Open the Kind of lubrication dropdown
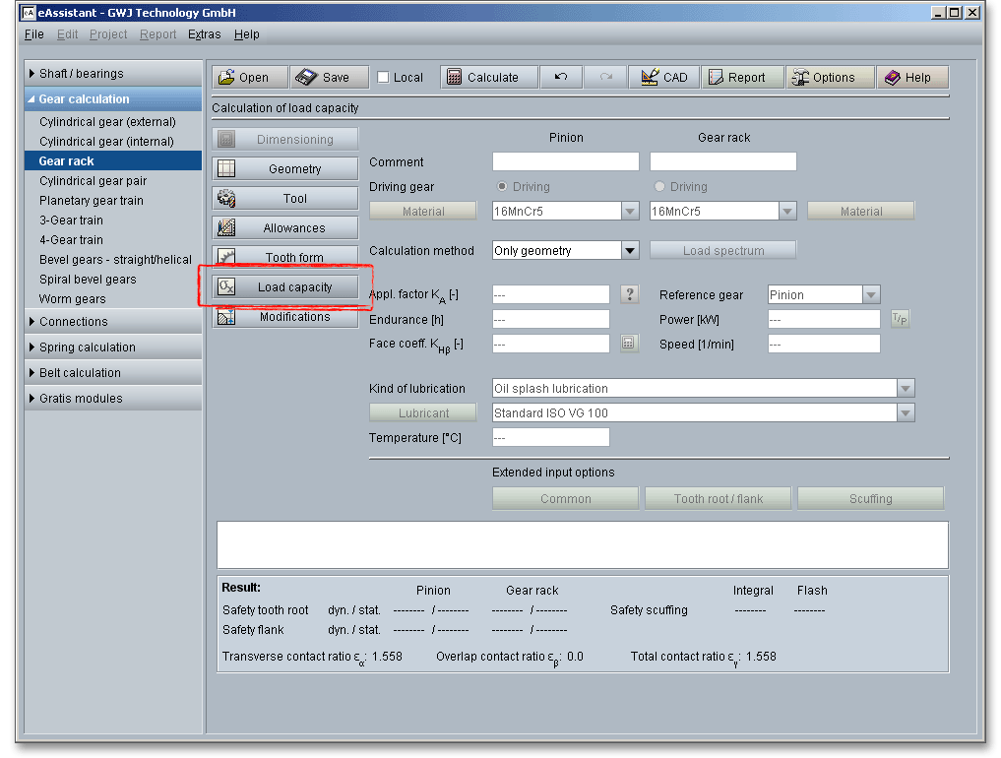 tap(906, 389)
